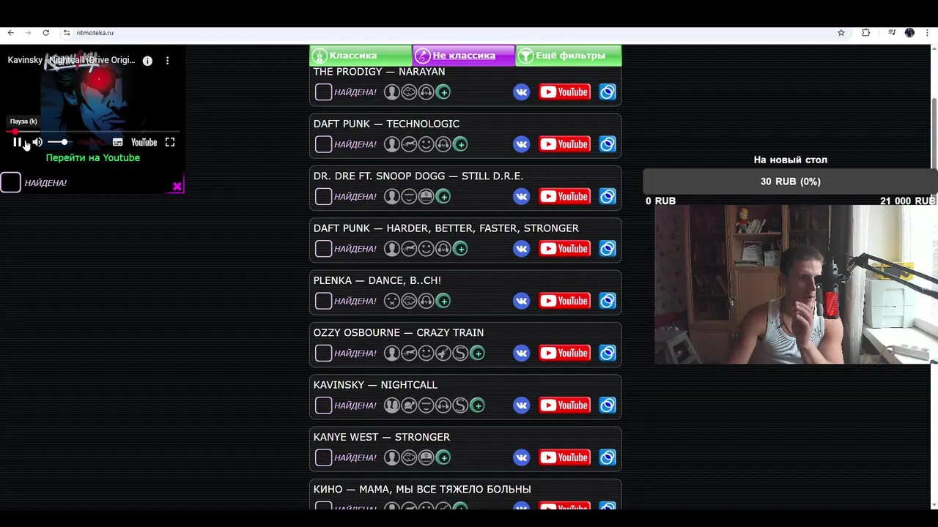938x527 pixels.
Task: Toggle subtitles in the video player
Action: 117,142
